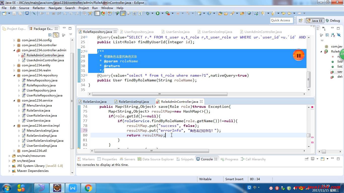Open the Eclipse Java EE IDE taskbar icon
This screenshot has width=344, height=193.
click(x=57, y=188)
